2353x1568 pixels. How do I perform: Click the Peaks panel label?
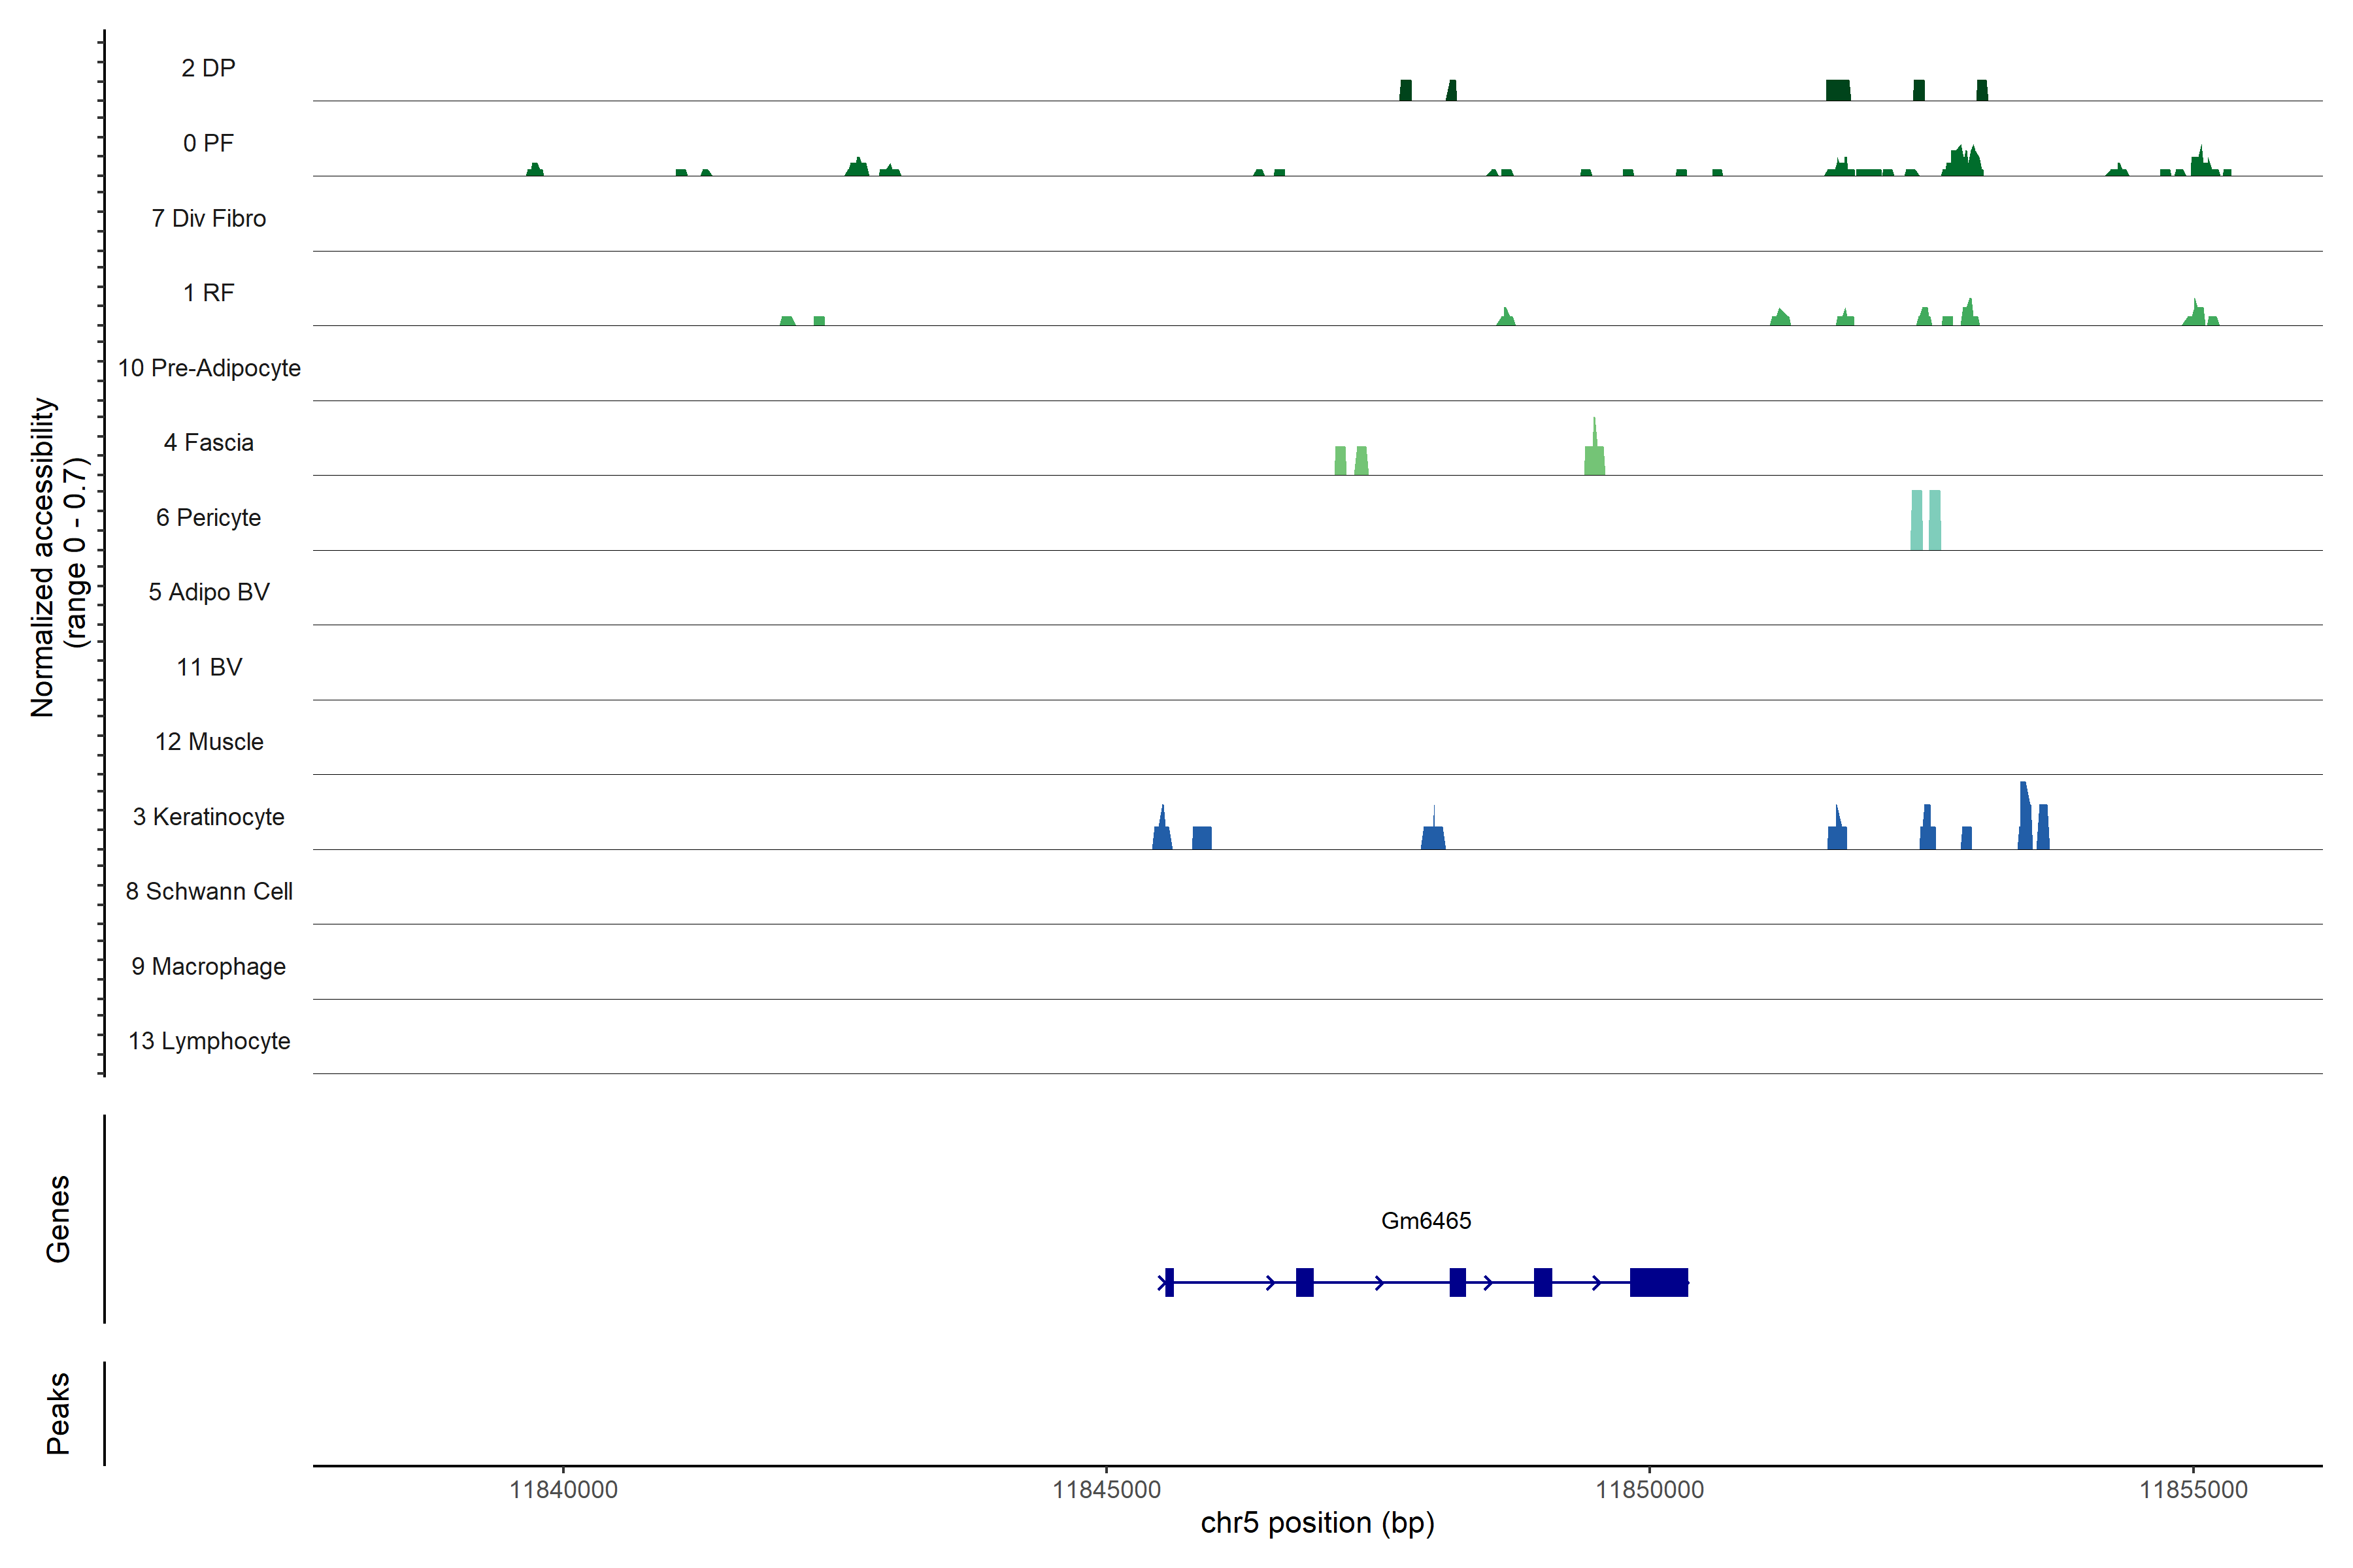click(x=58, y=1413)
